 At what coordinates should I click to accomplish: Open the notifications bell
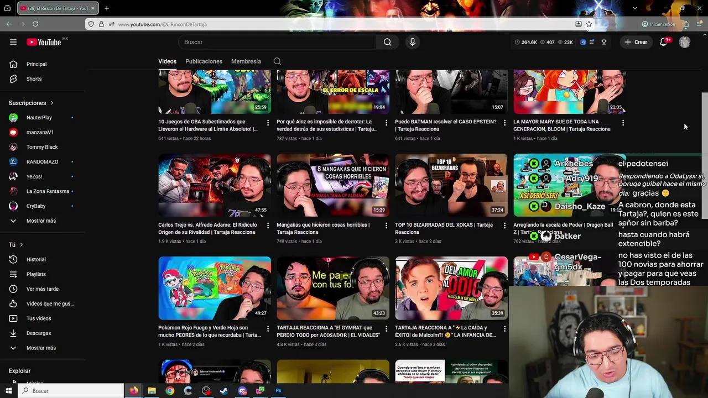coord(663,42)
